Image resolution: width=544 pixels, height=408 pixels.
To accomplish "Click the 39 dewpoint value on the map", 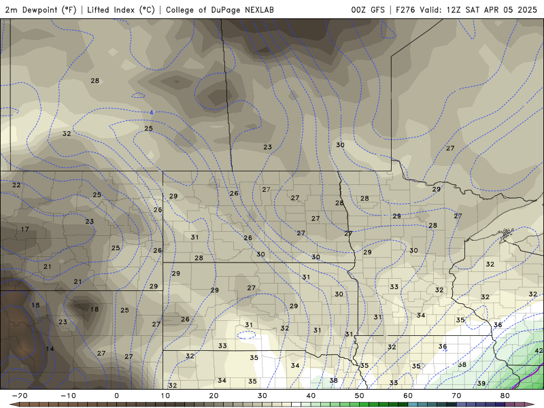I will [x=481, y=384].
